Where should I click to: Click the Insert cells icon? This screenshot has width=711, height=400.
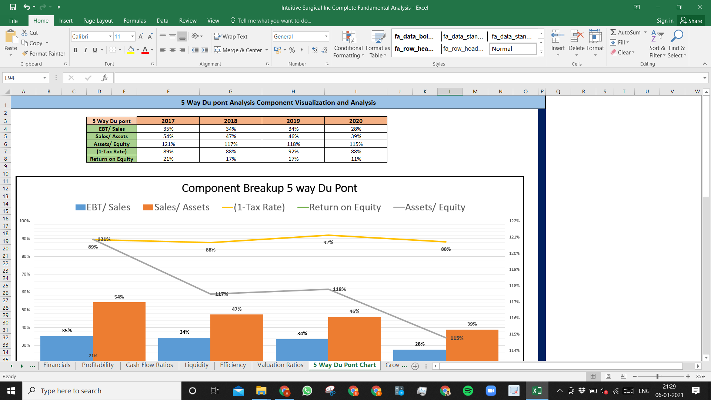(558, 37)
